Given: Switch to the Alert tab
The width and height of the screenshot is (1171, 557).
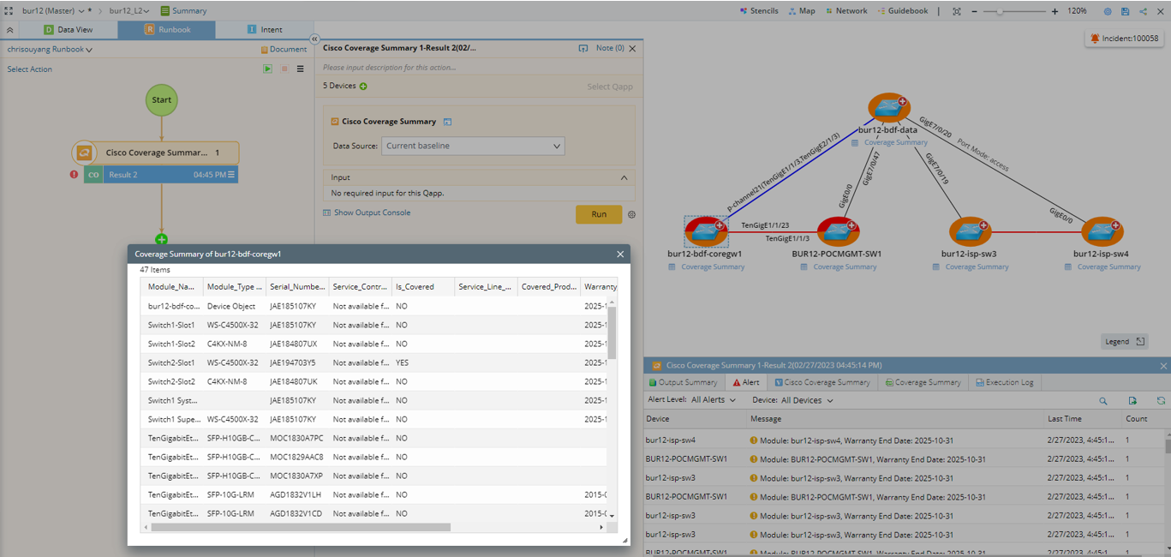Looking at the screenshot, I should (746, 382).
